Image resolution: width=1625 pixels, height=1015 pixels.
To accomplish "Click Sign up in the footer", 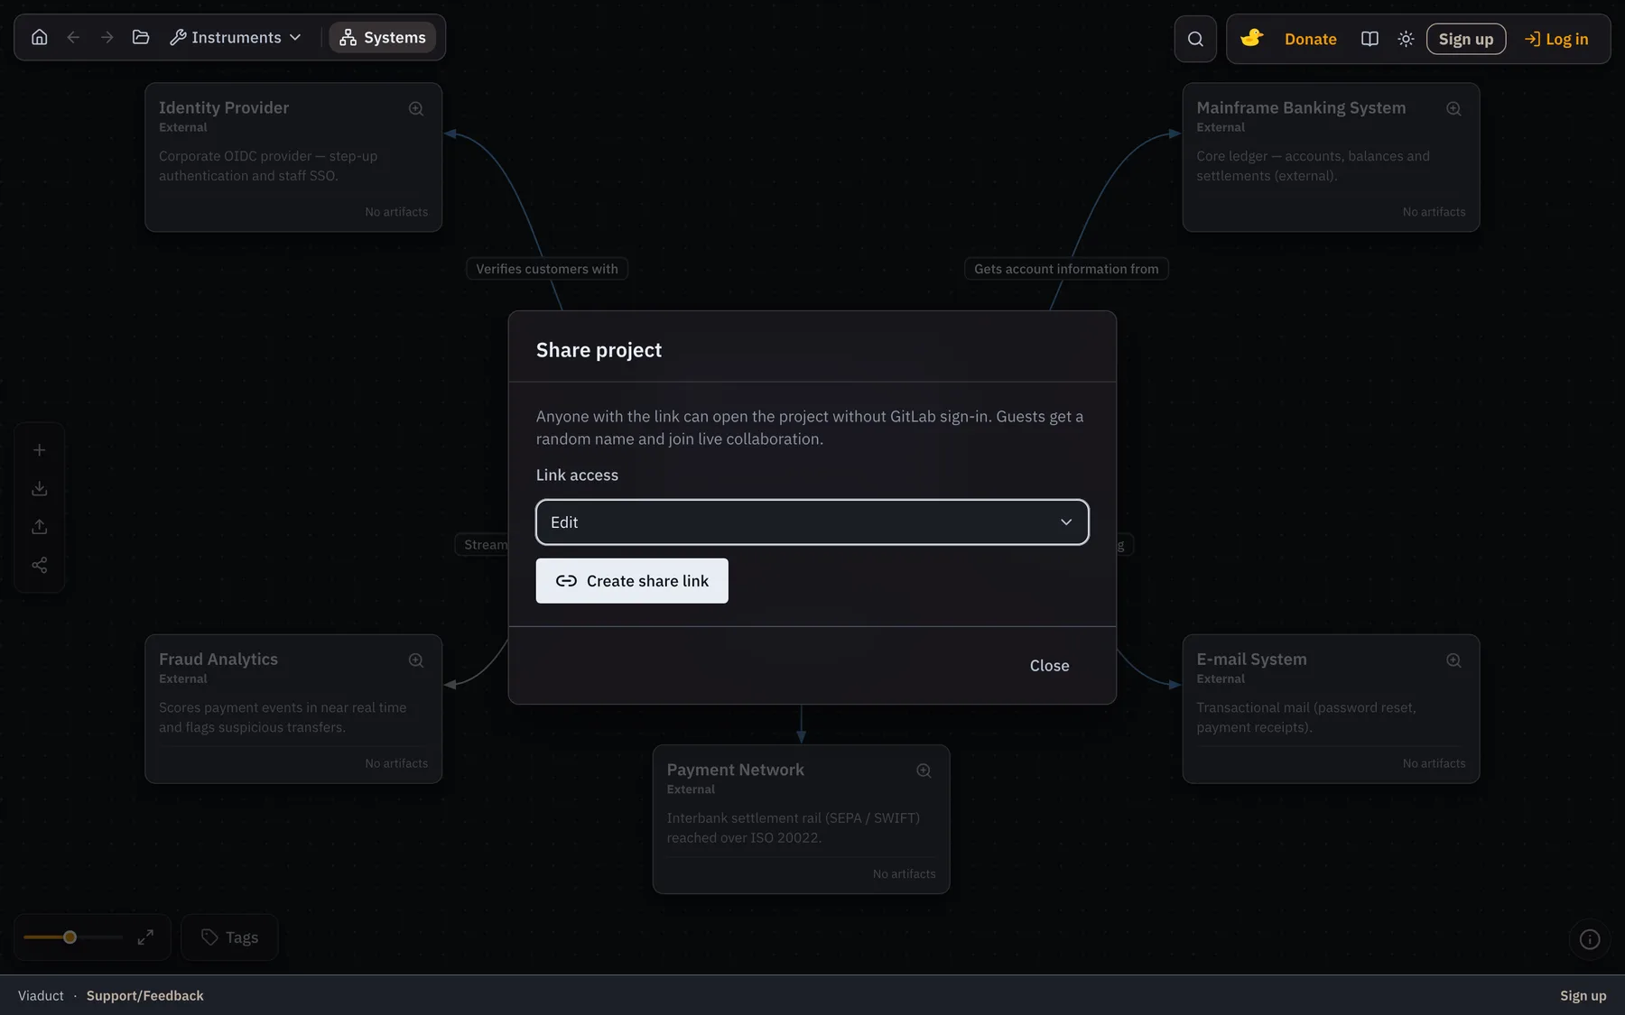I will point(1583,996).
